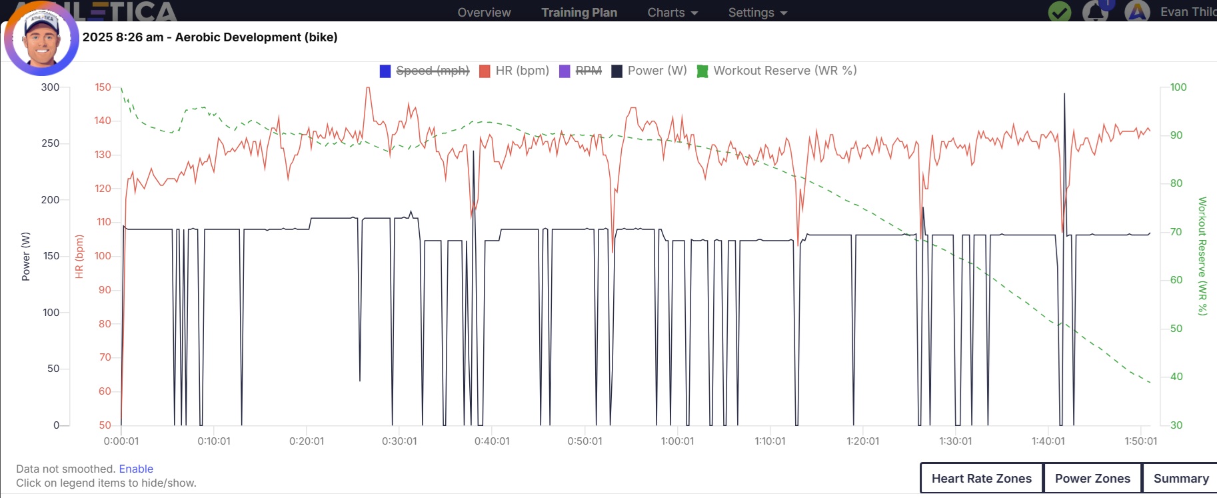Open the Heart Rate Zones view

[x=981, y=478]
